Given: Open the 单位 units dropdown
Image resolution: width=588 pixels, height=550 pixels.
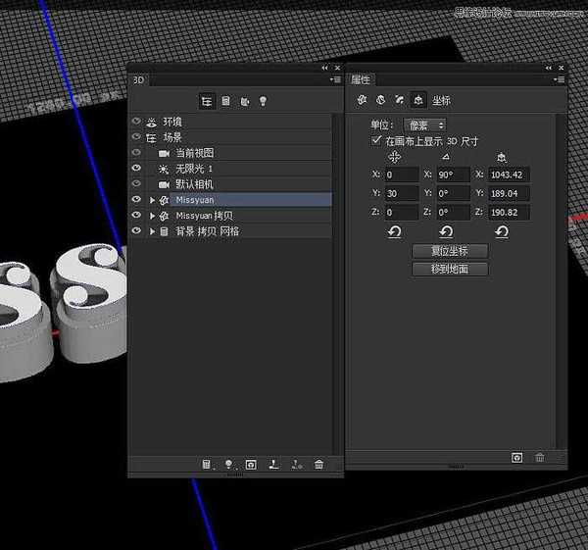Looking at the screenshot, I should (x=424, y=125).
